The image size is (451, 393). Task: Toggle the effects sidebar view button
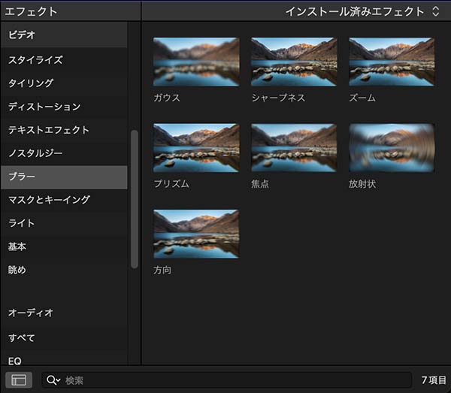(19, 379)
